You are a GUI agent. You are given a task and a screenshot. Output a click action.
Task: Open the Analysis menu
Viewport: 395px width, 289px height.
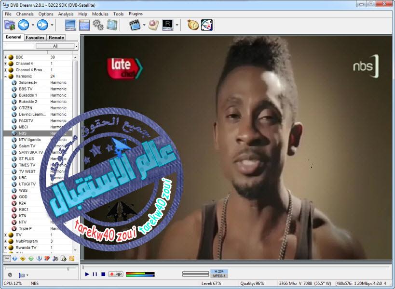(66, 14)
